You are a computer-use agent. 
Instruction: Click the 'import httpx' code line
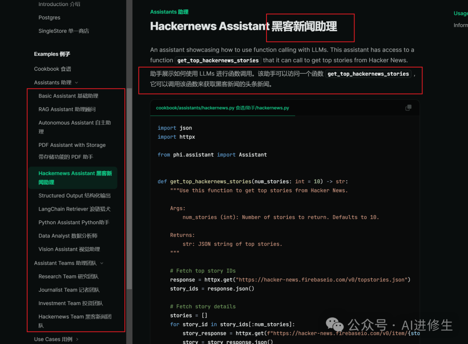coord(176,137)
